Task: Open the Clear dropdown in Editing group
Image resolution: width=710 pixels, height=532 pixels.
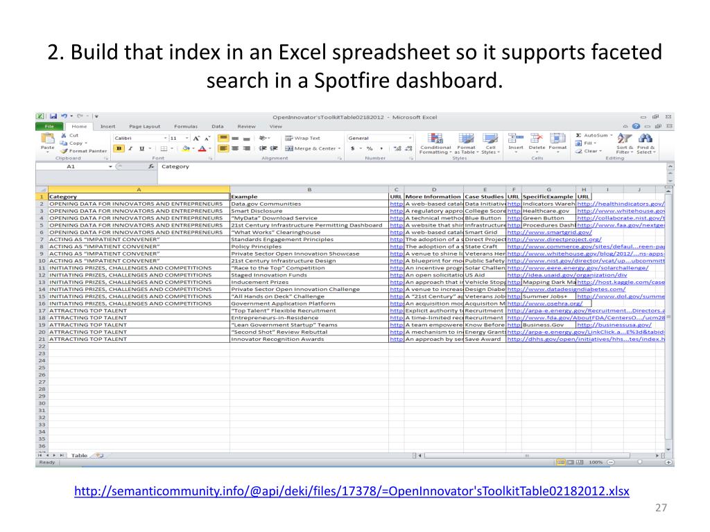Action: (600, 151)
